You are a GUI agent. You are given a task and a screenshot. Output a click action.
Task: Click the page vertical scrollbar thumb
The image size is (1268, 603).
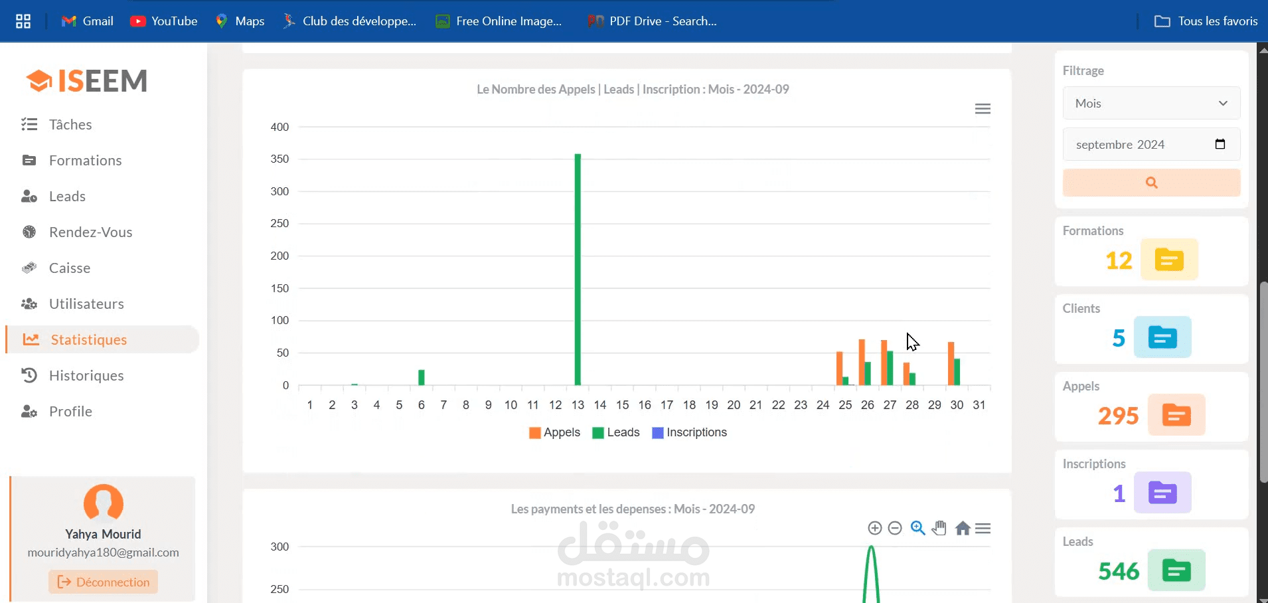(x=1263, y=382)
